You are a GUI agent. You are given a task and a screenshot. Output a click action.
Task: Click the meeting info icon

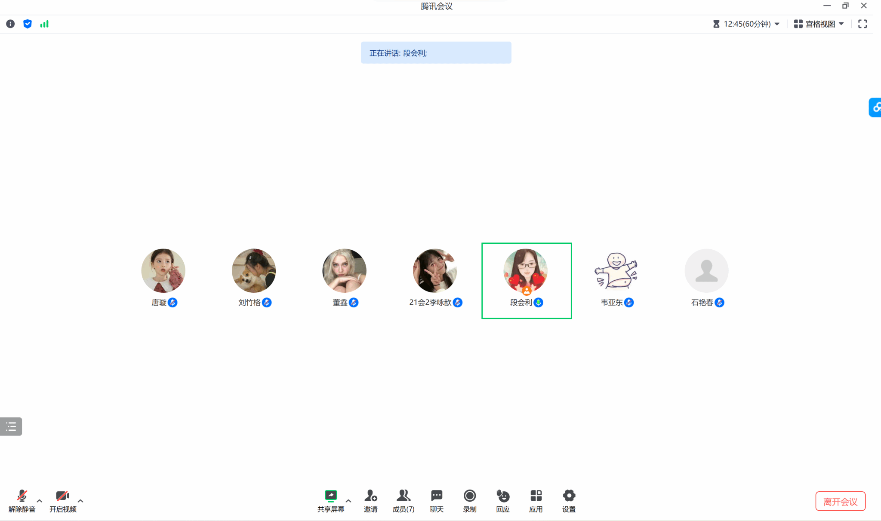(10, 24)
